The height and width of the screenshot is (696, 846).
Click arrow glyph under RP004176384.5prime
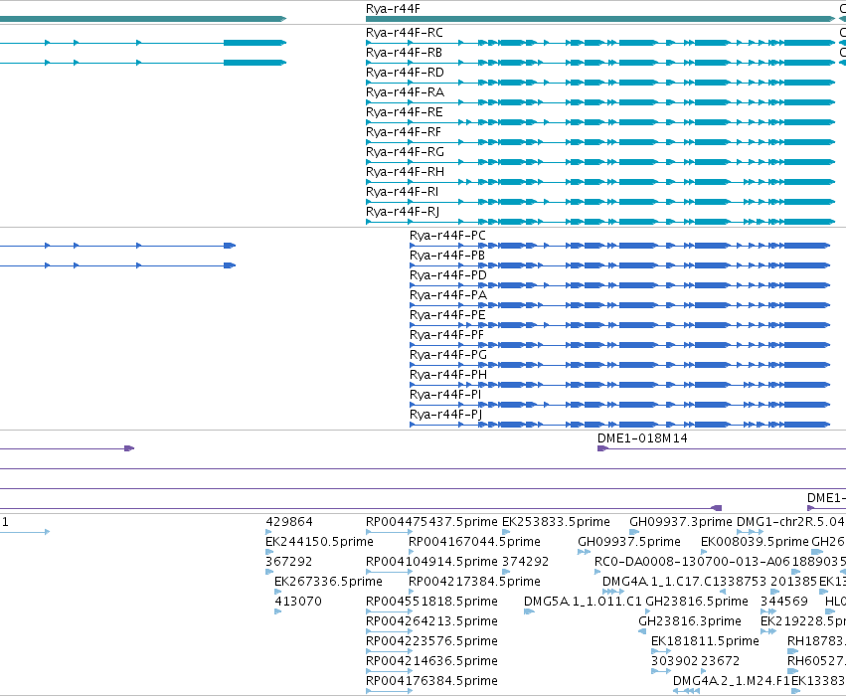point(389,691)
